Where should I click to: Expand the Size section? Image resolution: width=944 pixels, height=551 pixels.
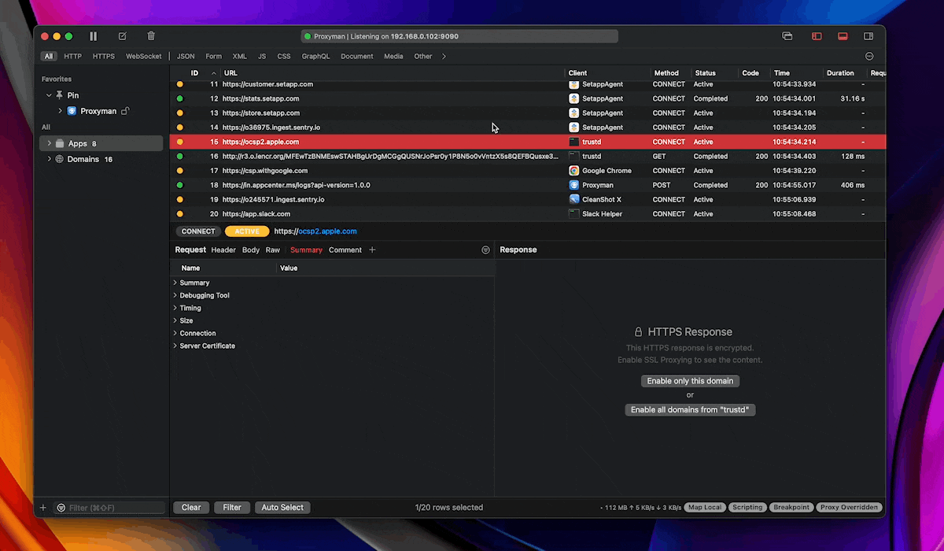175,320
